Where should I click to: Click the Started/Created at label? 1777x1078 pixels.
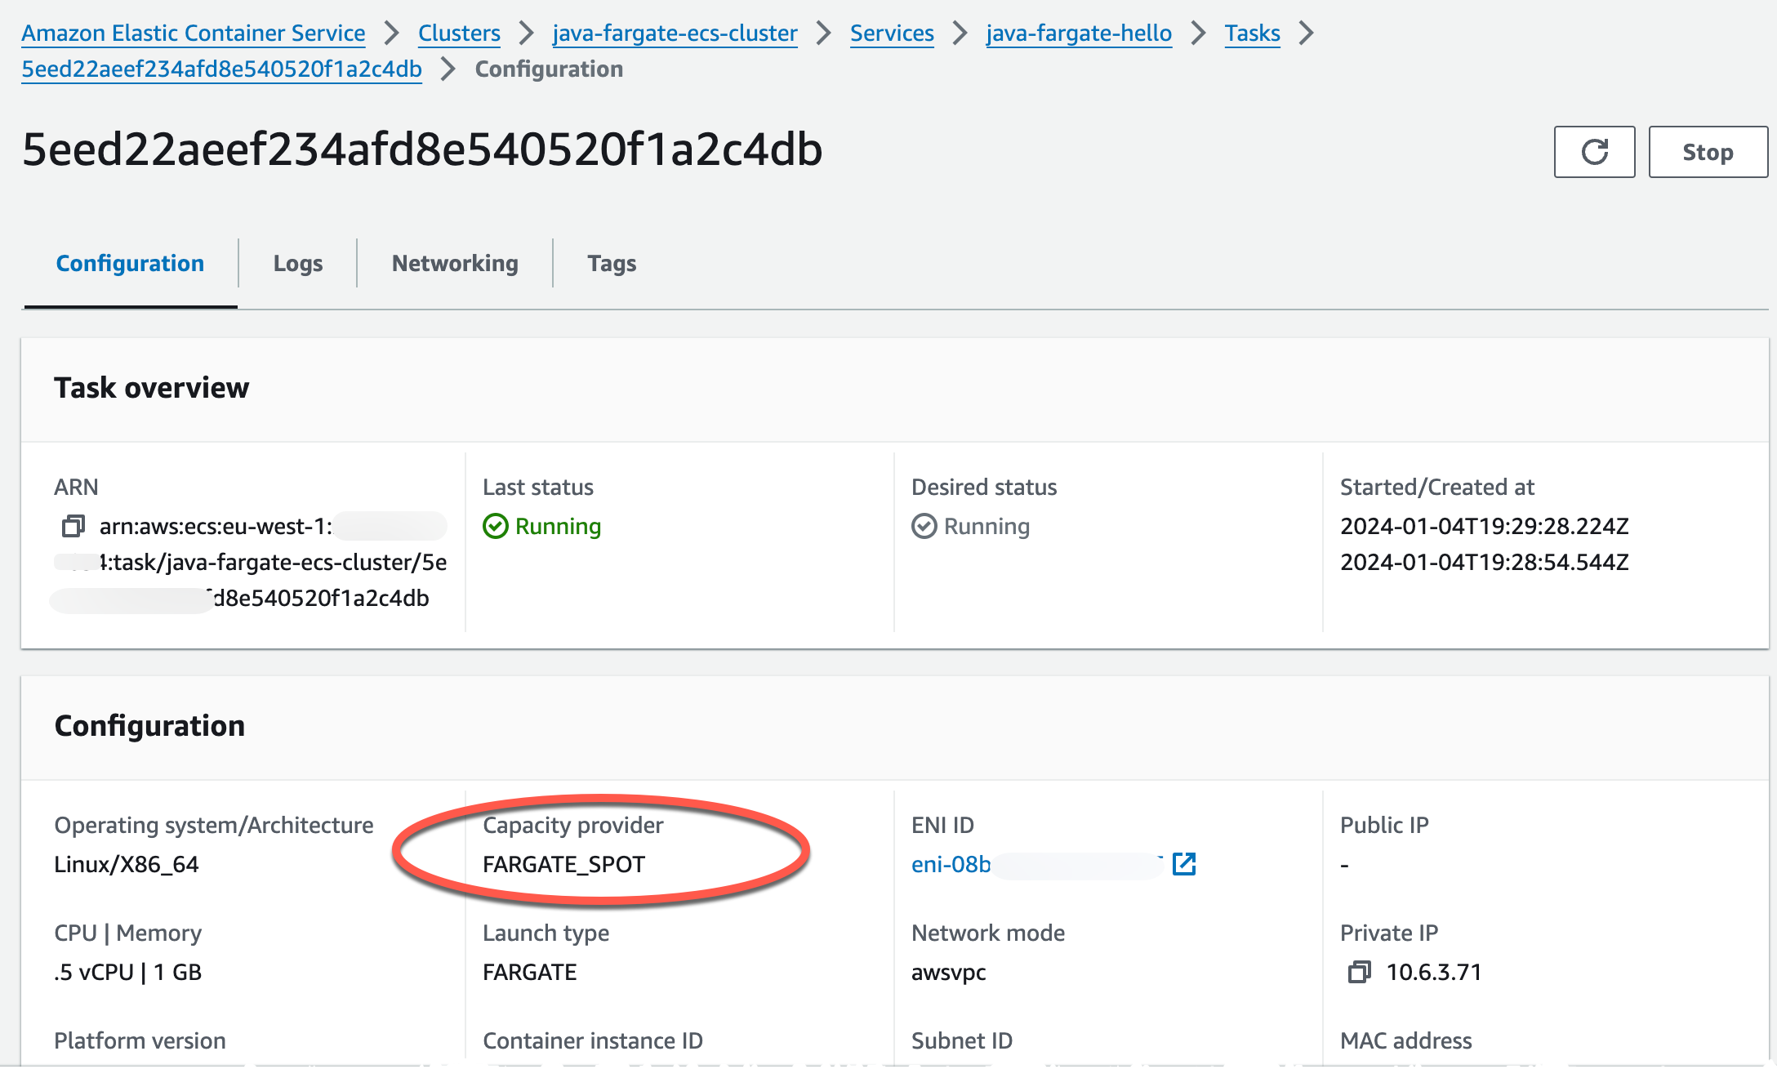[x=1437, y=487]
